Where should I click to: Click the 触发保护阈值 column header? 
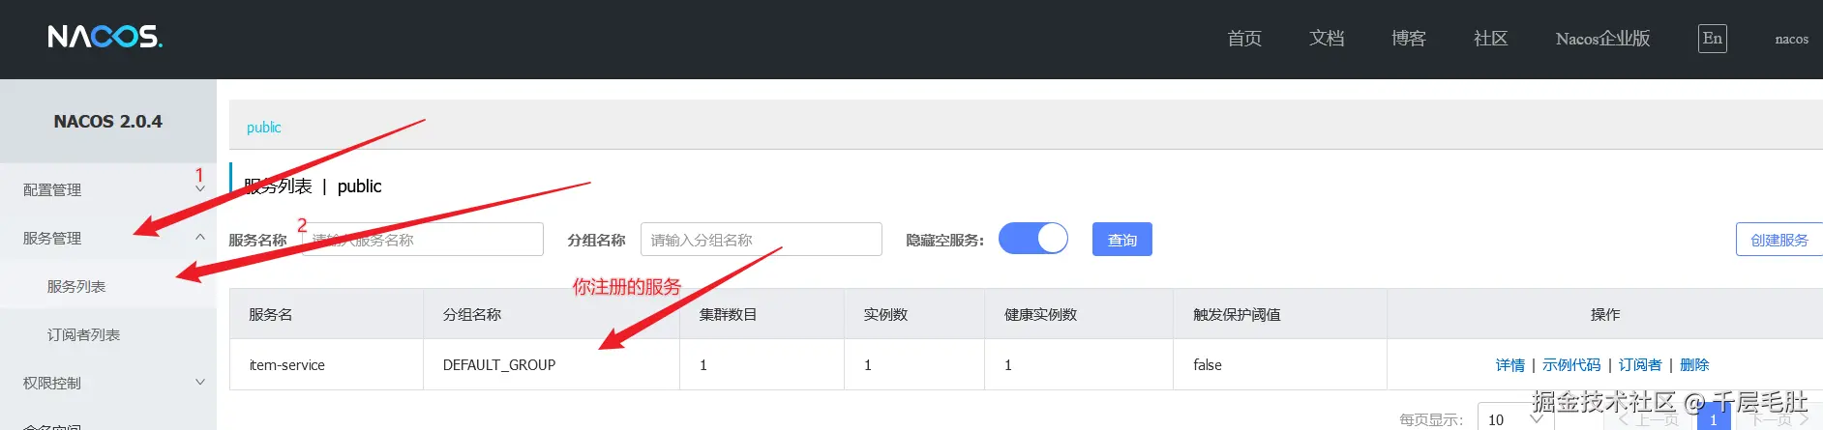(x=1280, y=314)
